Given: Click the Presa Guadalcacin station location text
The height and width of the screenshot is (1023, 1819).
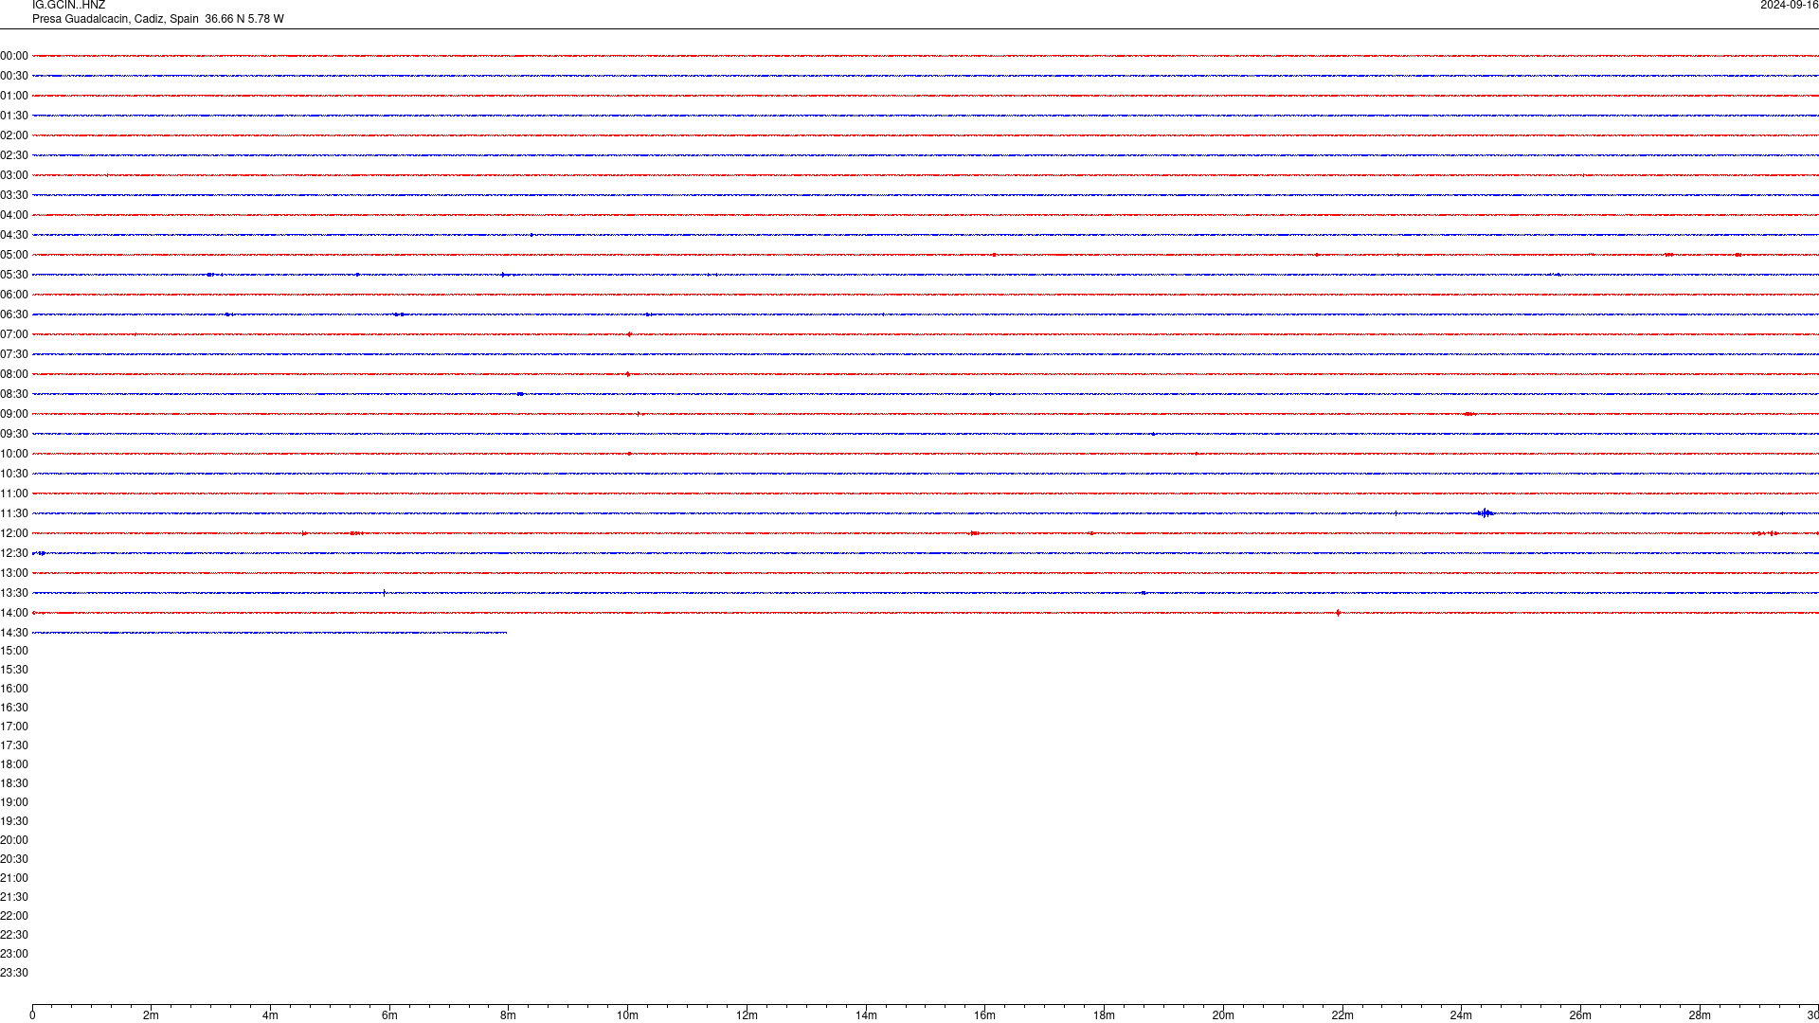Looking at the screenshot, I should pos(157,19).
